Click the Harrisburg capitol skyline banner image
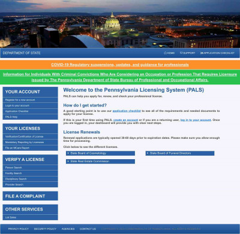This screenshot has width=240, height=234. pos(120,24)
